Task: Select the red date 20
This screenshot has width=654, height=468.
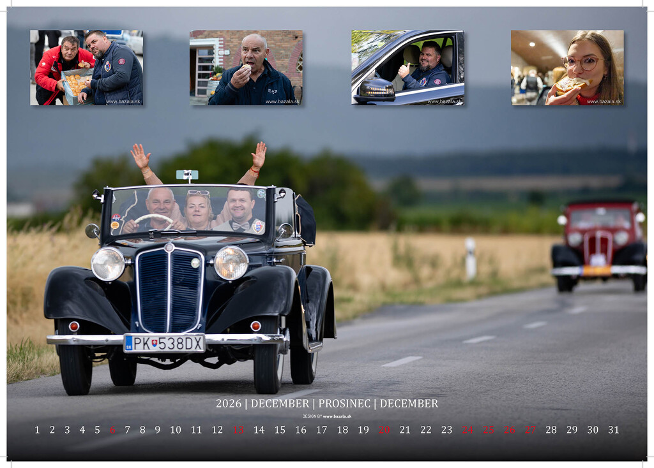Action: [x=384, y=430]
